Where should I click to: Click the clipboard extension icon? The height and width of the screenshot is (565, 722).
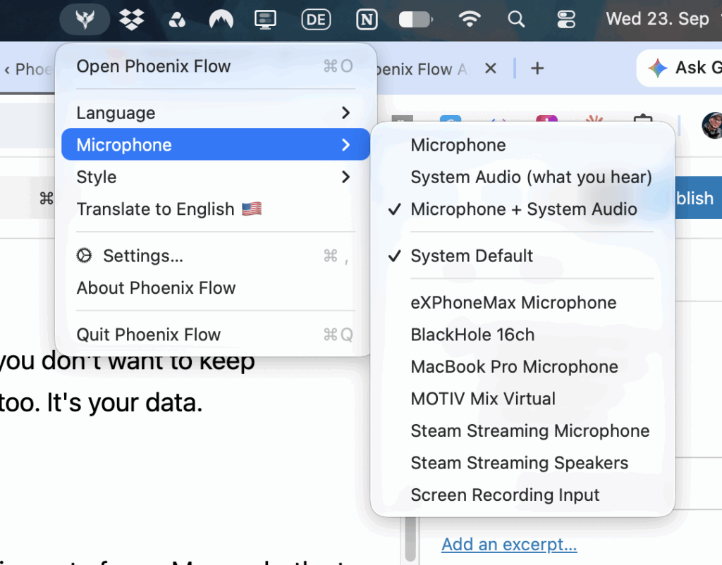pyautogui.click(x=643, y=119)
